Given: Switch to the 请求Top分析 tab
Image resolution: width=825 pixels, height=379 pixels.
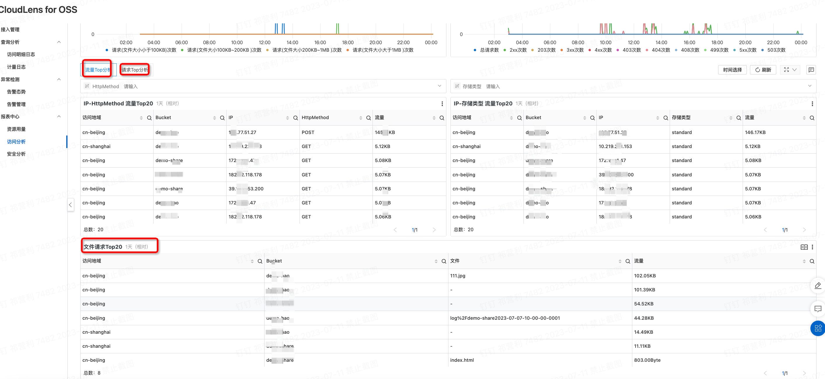Looking at the screenshot, I should click(x=135, y=69).
